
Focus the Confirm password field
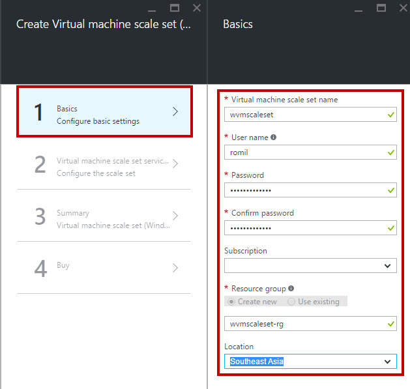pos(310,227)
